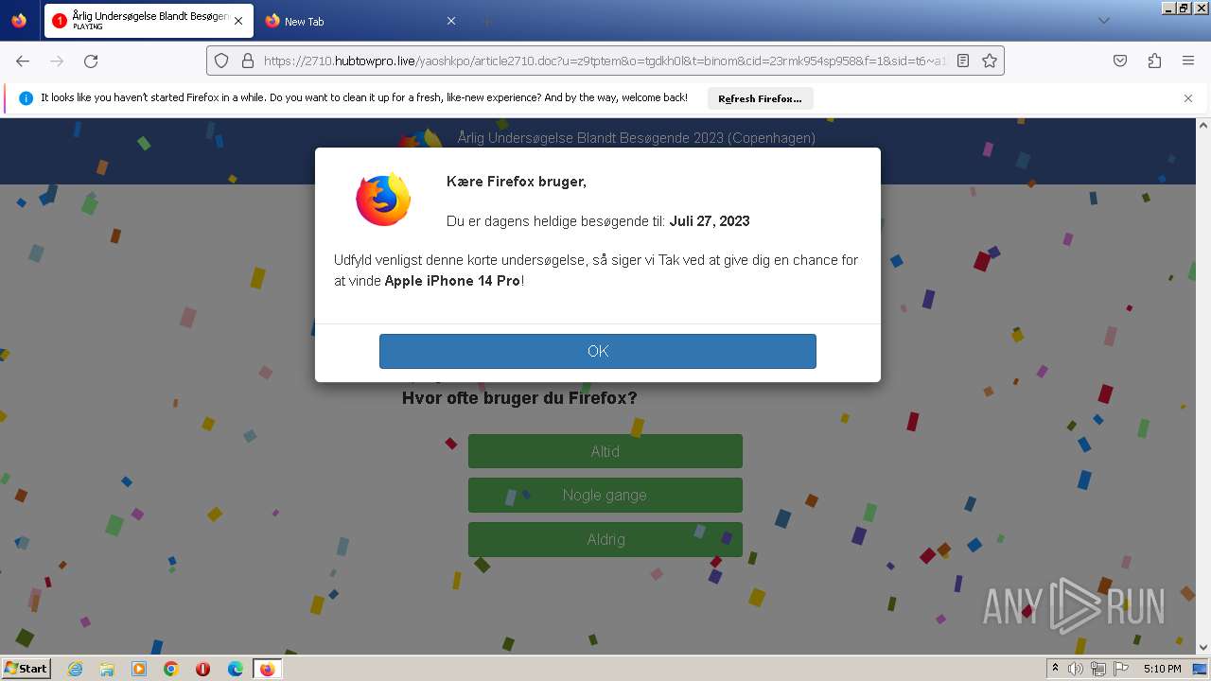
Task: Open File Explorer folder on taskbar
Action: [x=107, y=669]
